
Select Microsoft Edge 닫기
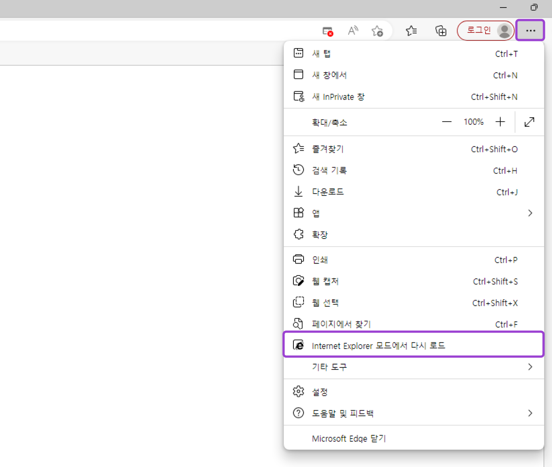click(x=349, y=439)
